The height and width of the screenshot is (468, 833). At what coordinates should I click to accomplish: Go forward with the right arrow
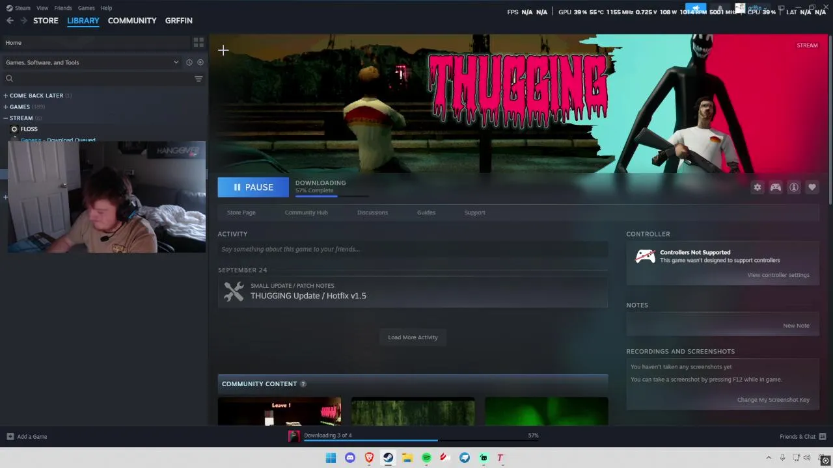click(x=24, y=21)
